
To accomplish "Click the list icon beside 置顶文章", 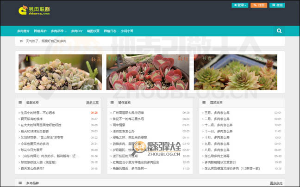I will 204,103.
